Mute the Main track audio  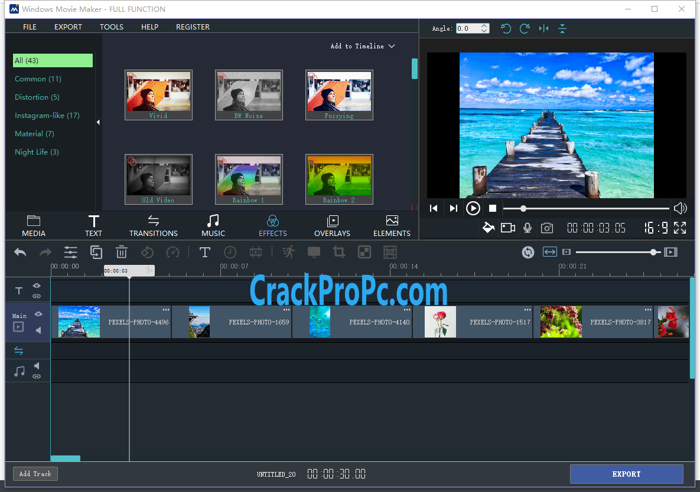(x=38, y=330)
